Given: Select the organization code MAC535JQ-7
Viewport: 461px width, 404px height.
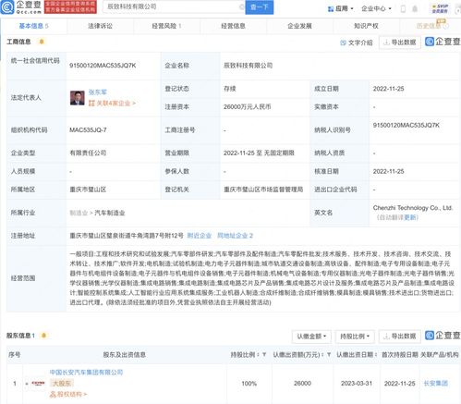Looking at the screenshot, I should pos(88,130).
